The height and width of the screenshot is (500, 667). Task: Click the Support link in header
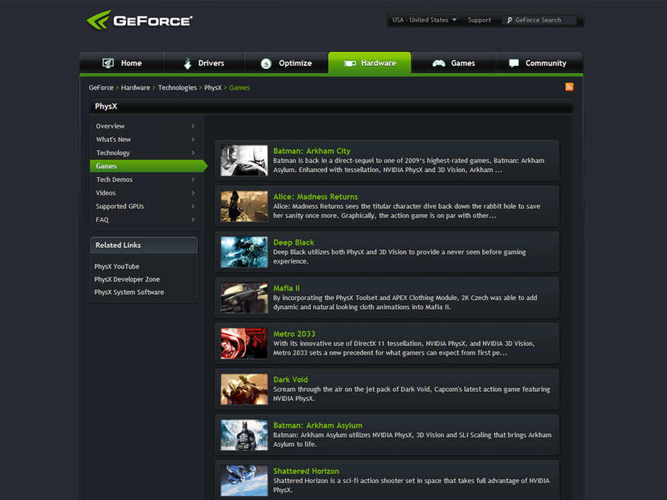coord(479,20)
